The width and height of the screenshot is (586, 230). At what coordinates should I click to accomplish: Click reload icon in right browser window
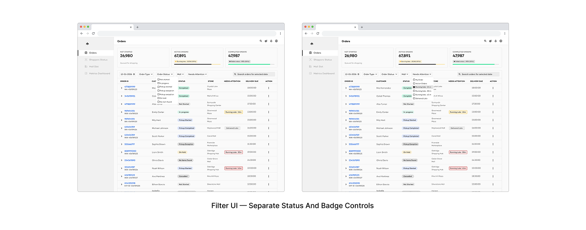pyautogui.click(x=318, y=33)
